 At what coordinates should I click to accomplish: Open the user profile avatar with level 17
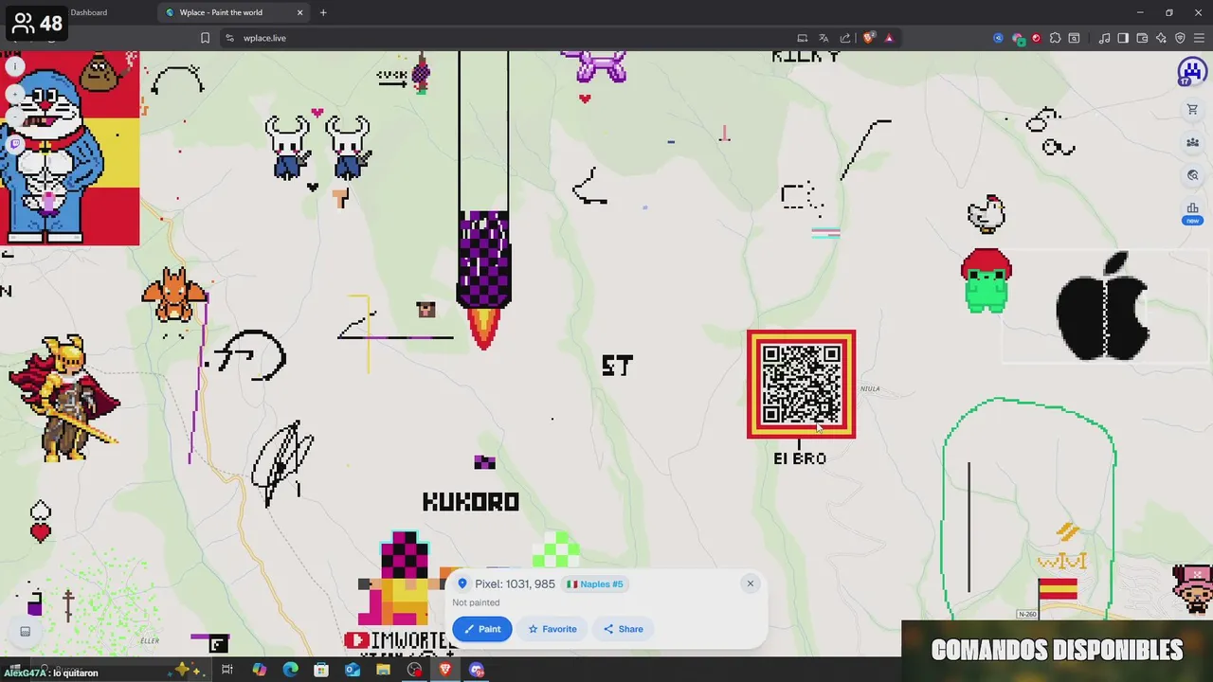pos(1191,73)
